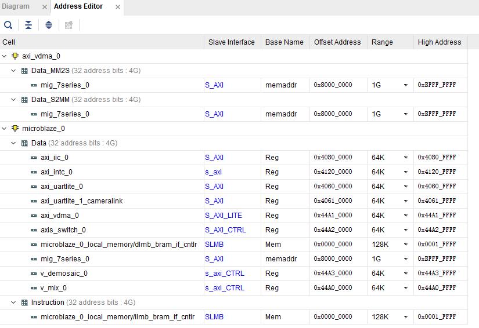Viewport: 479px width, 328px height.
Task: Open Range dropdown for mig_7series_0 under Data_MM2S
Action: point(406,85)
